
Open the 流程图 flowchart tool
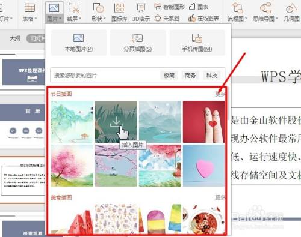click(x=237, y=12)
